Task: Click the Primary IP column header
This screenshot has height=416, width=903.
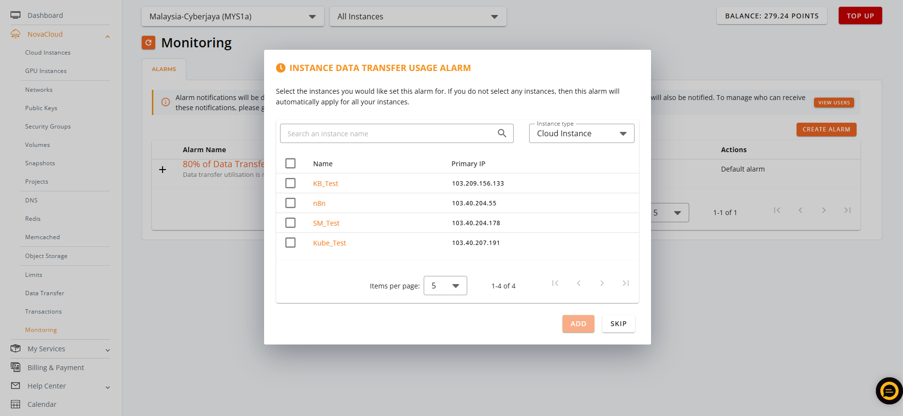Action: tap(468, 164)
